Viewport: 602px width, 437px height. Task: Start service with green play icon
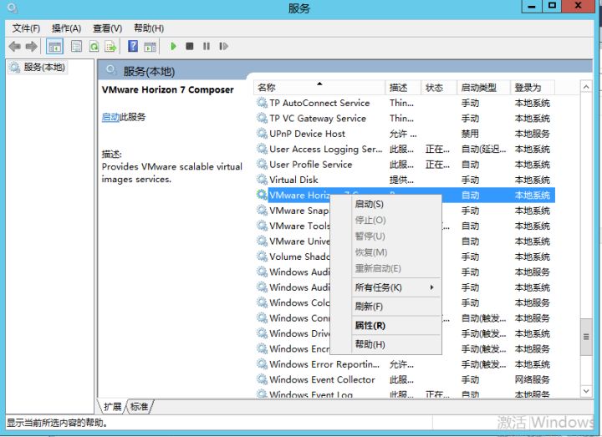point(173,46)
